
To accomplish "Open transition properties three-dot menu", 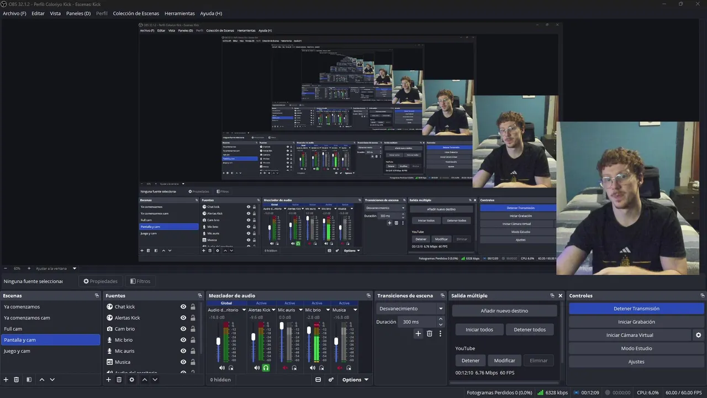I will pos(440,333).
